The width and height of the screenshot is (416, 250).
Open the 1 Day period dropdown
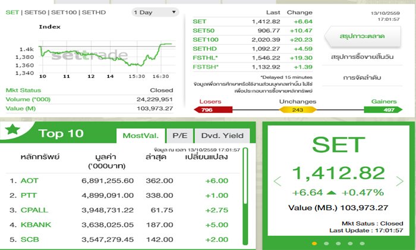point(155,12)
